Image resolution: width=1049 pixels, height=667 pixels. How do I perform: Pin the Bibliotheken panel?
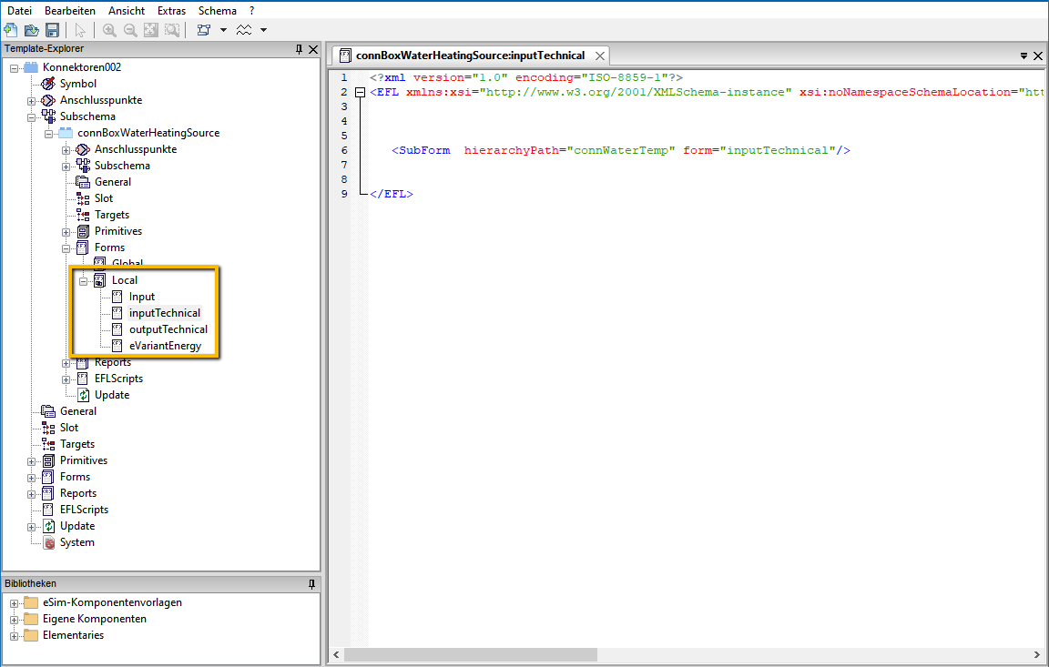coord(311,584)
